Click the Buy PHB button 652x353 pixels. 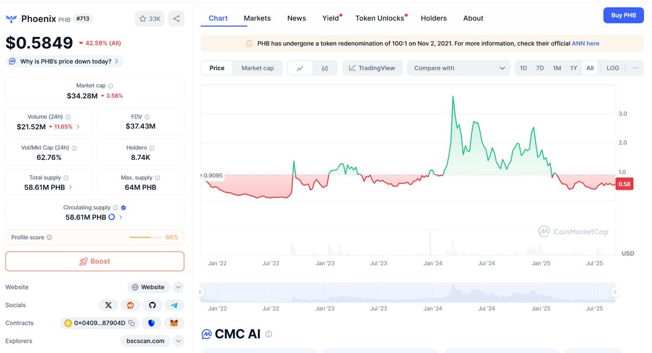[x=623, y=15]
